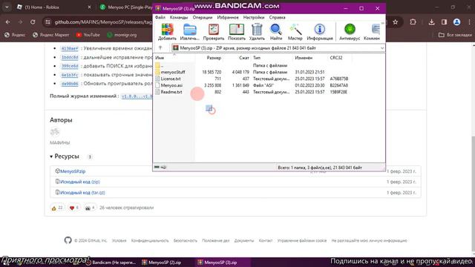Screen dimensions: 475x267
Task: Open the tab search chevron
Action: click(7, 7)
